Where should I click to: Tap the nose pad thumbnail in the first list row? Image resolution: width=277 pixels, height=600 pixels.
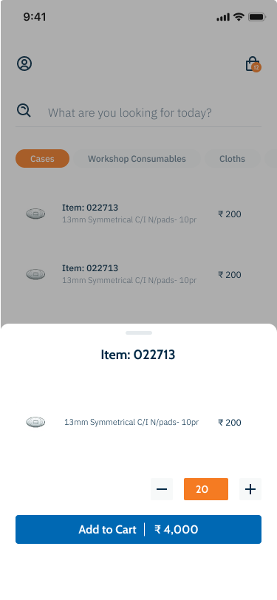[35, 214]
